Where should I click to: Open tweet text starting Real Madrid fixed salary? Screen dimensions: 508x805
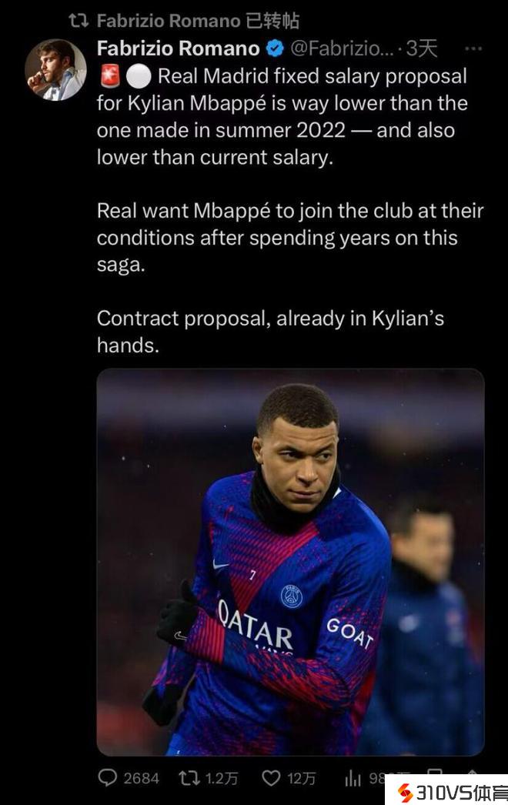(282, 116)
